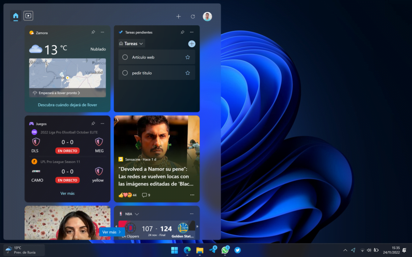Open more options on the Juegos widget
412x257 pixels.
(103, 123)
